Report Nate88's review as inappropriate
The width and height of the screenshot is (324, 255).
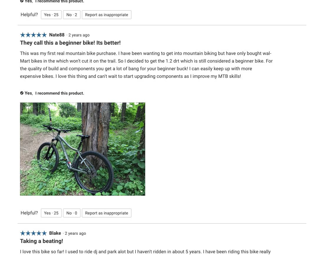(x=107, y=213)
